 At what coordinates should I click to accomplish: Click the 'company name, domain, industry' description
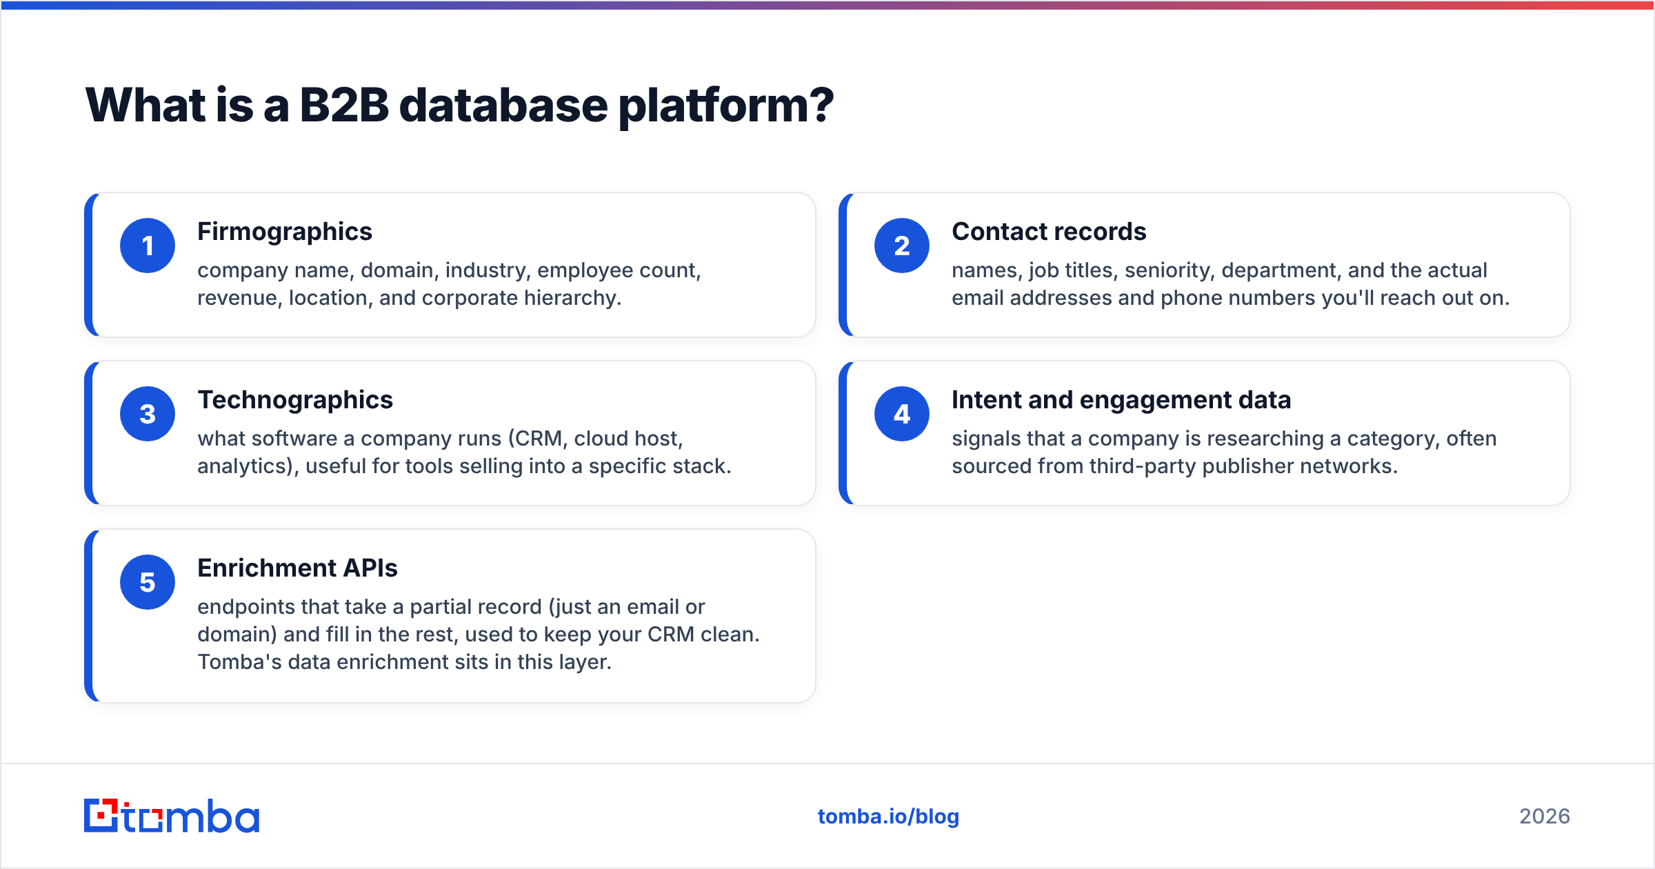coord(449,284)
